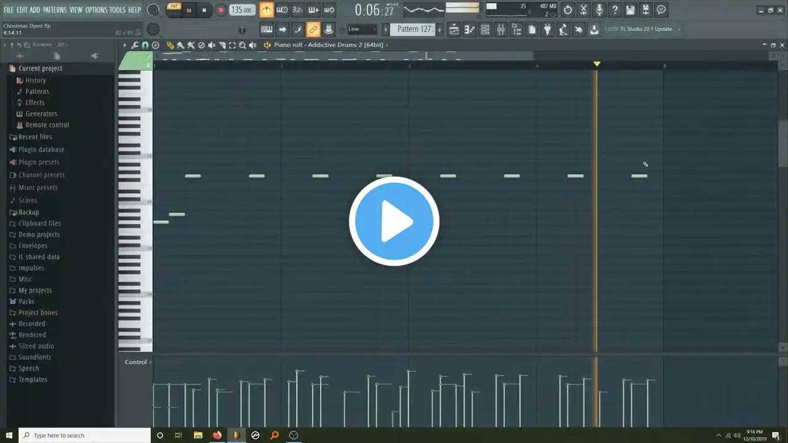788x443 pixels.
Task: Toggle the recording countdown
Action: pyautogui.click(x=297, y=10)
